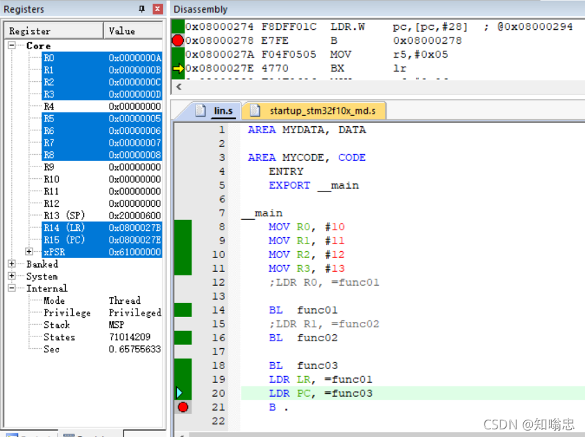Viewport: 585px width, 437px height.
Task: Click the EXPORT __main line
Action: click(314, 185)
